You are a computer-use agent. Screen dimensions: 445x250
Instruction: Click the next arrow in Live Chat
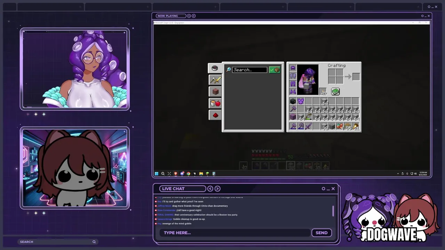217,189
